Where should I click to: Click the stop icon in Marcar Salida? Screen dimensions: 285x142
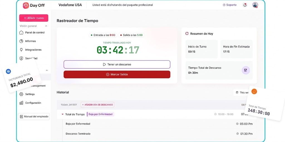coord(107,74)
